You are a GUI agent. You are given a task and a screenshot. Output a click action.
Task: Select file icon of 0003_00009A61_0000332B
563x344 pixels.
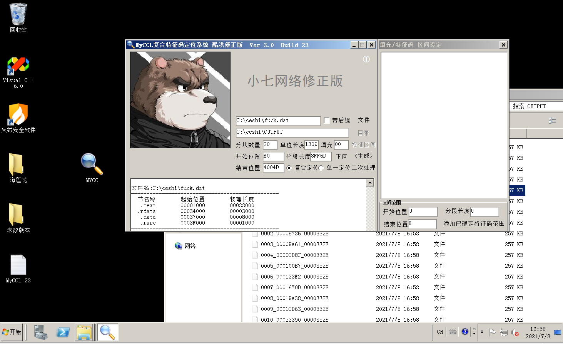pos(255,244)
